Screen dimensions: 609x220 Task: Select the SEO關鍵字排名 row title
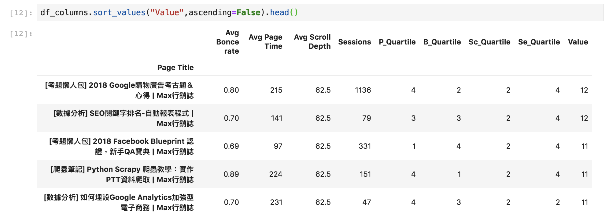(124, 118)
